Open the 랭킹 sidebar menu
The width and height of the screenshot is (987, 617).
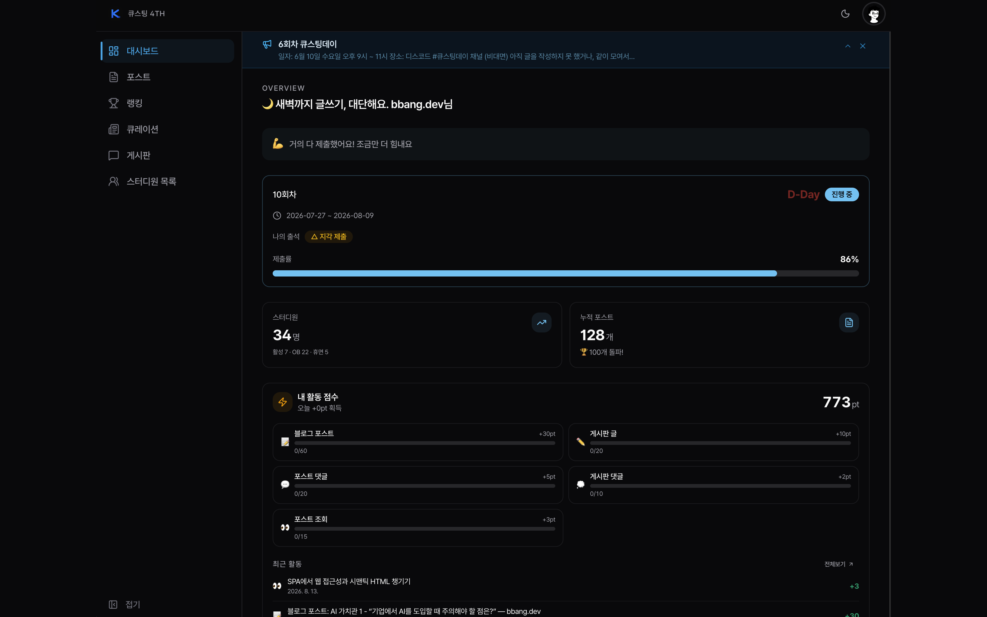(167, 103)
